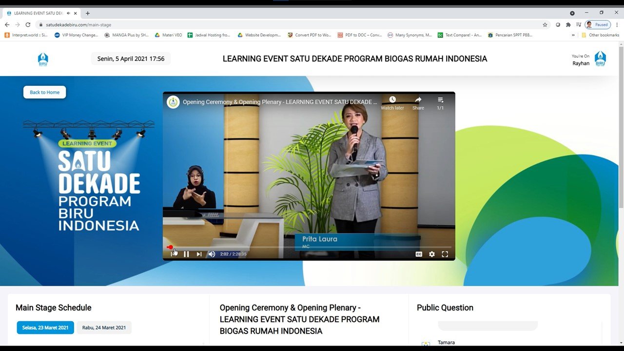Image resolution: width=624 pixels, height=351 pixels.
Task: Expand the hidden bookmarks chevron
Action: [x=572, y=35]
